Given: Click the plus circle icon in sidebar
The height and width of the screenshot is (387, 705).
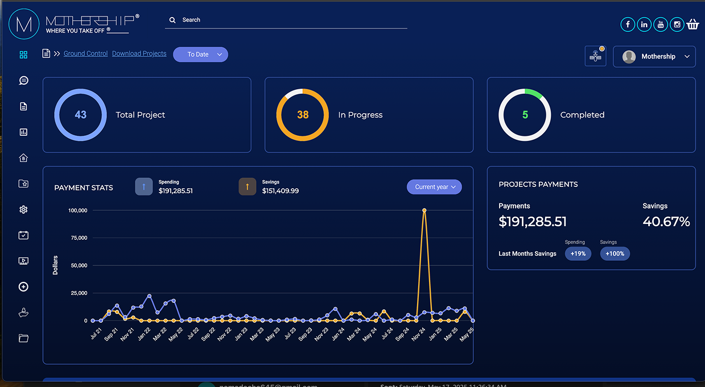Looking at the screenshot, I should click(x=23, y=286).
